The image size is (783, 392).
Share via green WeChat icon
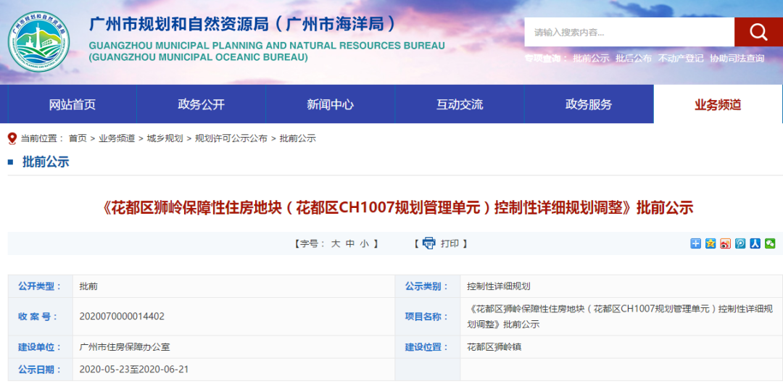click(770, 243)
